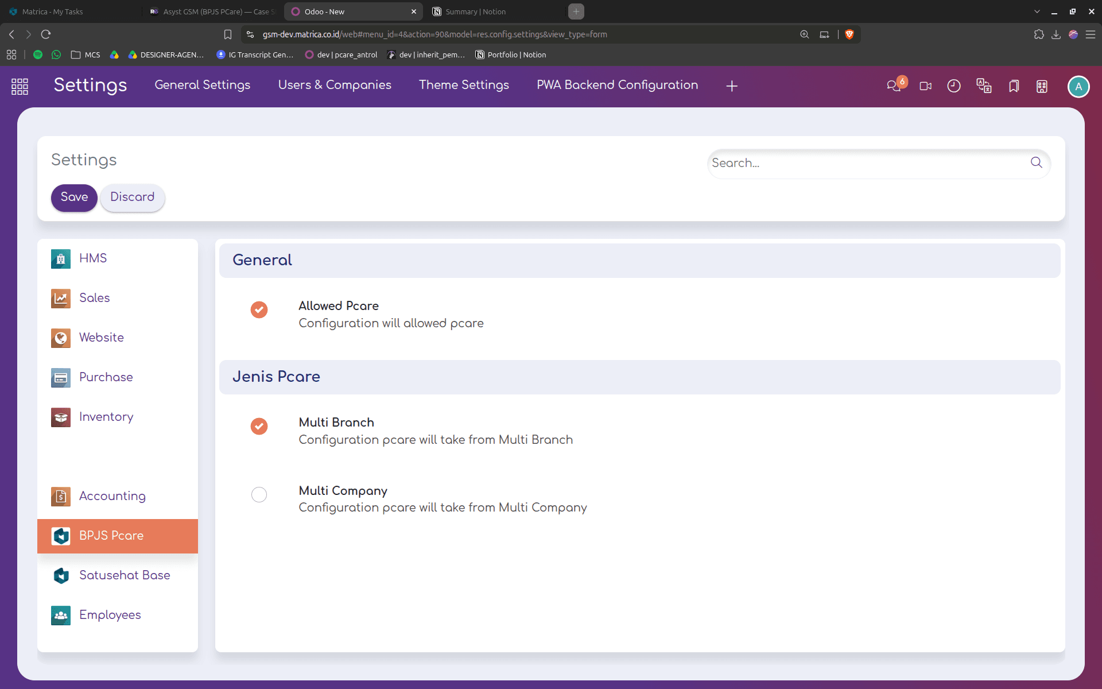Click the Satusehat Base hexagon icon
Screen dimensions: 1102x689
(61, 575)
